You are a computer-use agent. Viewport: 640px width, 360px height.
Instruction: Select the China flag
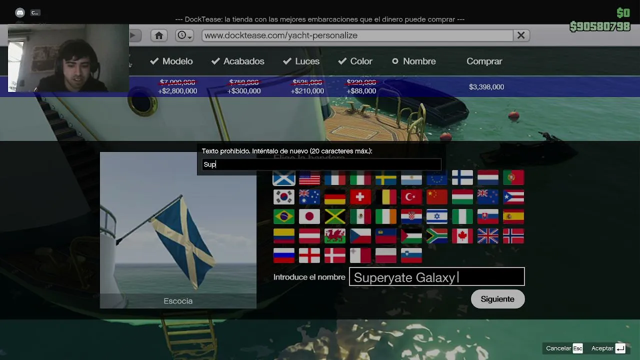point(437,197)
